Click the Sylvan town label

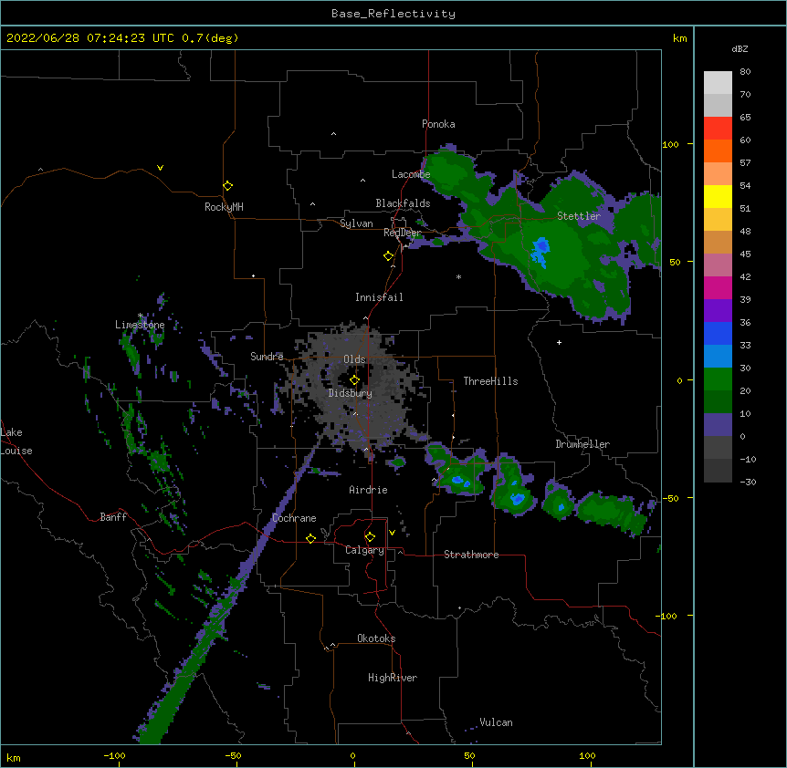tap(356, 223)
